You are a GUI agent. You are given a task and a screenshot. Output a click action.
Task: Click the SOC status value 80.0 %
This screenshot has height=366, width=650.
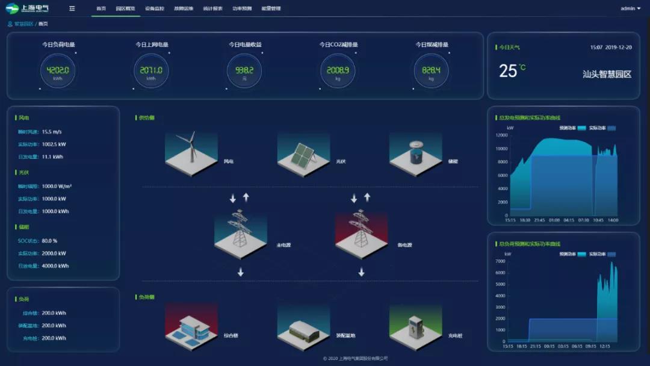point(50,240)
